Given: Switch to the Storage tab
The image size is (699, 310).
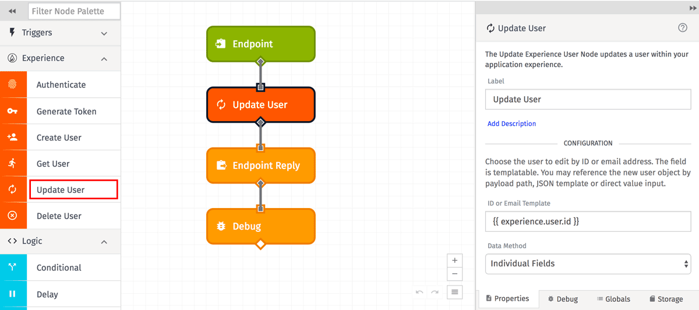Looking at the screenshot, I should [666, 299].
